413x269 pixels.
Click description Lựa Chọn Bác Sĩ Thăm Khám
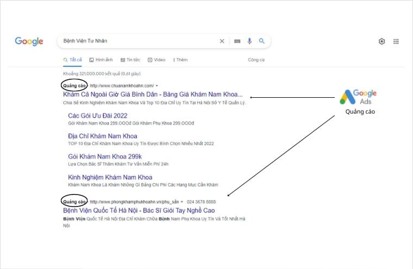click(x=118, y=164)
